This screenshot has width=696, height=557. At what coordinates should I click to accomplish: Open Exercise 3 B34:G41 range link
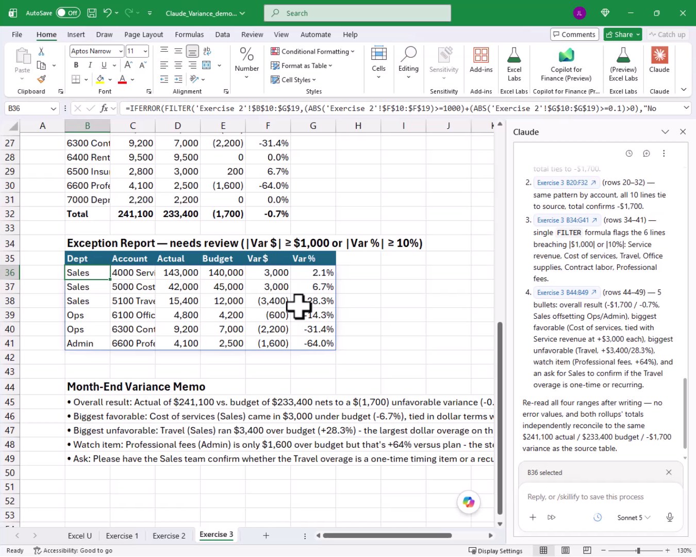pos(567,220)
